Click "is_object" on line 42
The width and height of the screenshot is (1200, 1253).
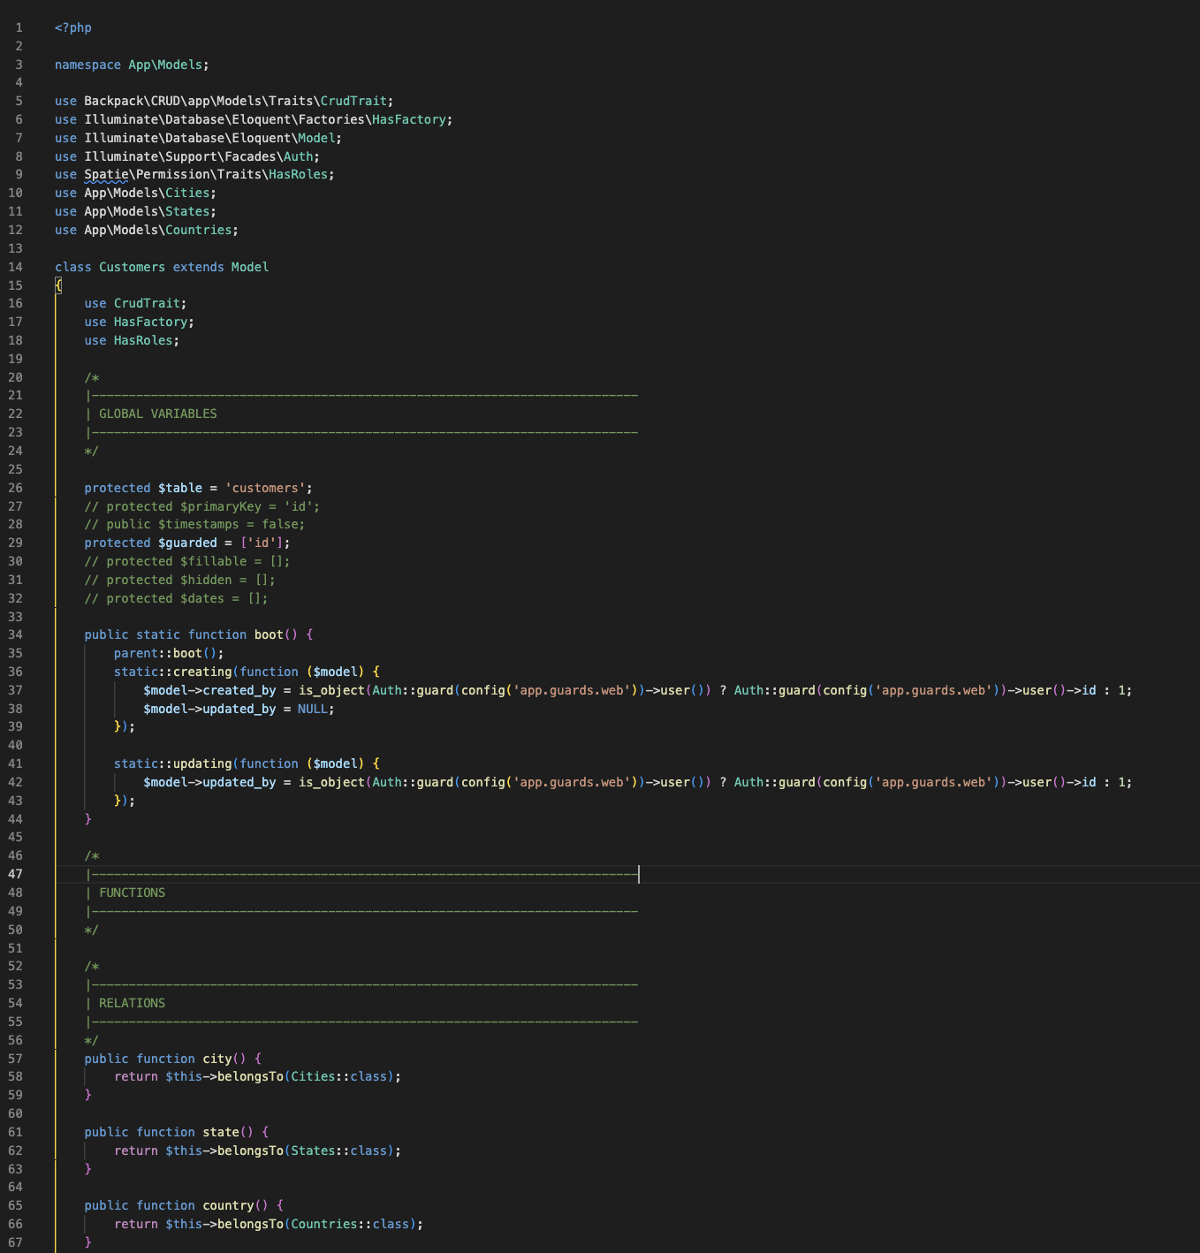(x=331, y=782)
